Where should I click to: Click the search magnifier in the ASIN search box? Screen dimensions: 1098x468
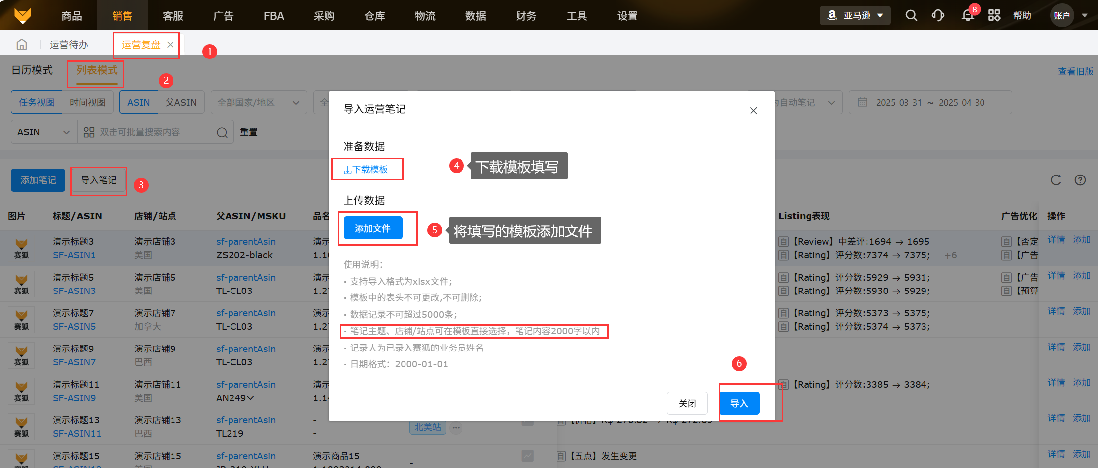point(222,132)
